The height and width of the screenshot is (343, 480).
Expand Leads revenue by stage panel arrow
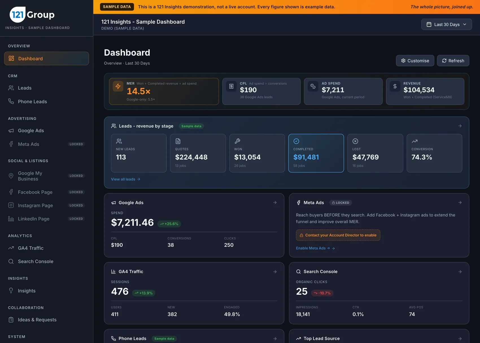[x=460, y=126]
